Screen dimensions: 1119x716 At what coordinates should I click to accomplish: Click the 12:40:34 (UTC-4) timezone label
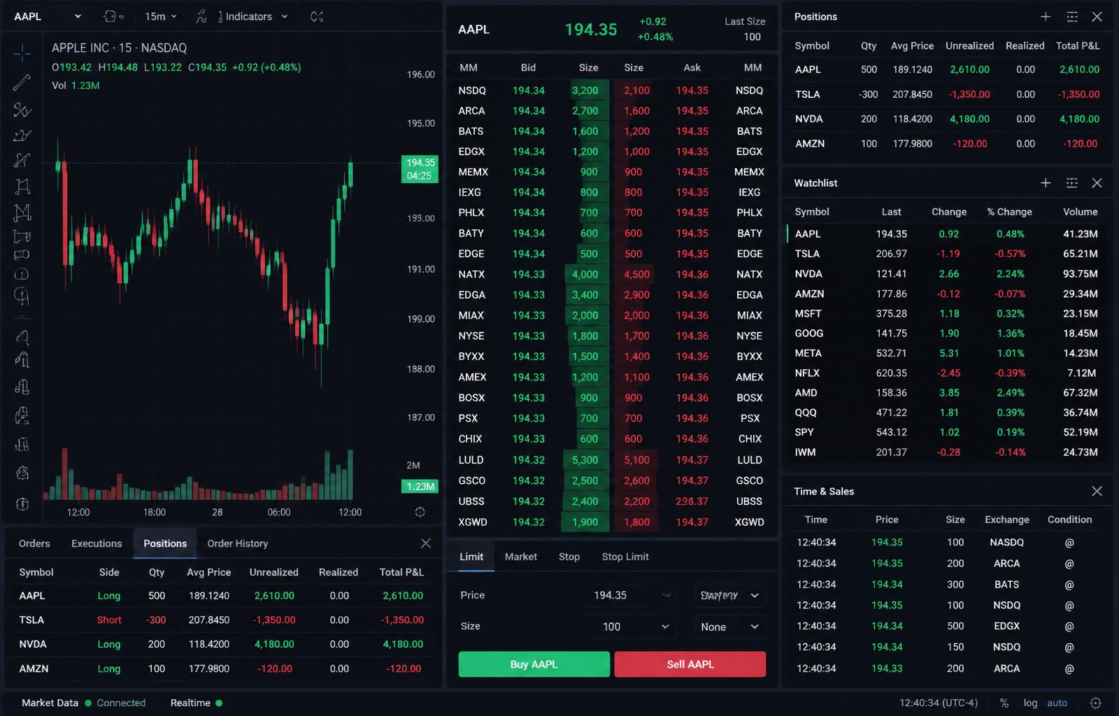[939, 703]
